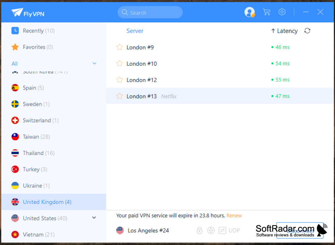Open the settings hexagon icon

[282, 12]
